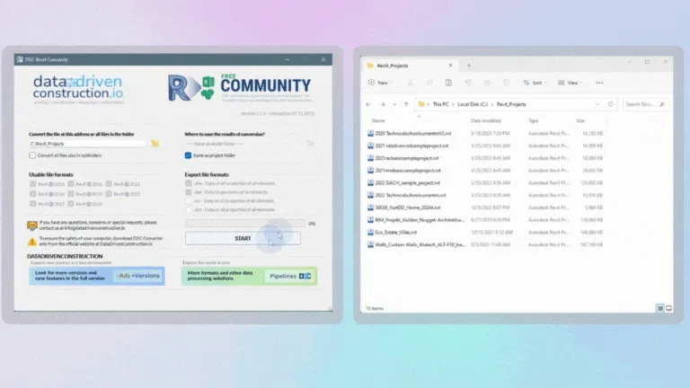
Task: Open the three-dot See more menu in Explorer
Action: point(599,83)
